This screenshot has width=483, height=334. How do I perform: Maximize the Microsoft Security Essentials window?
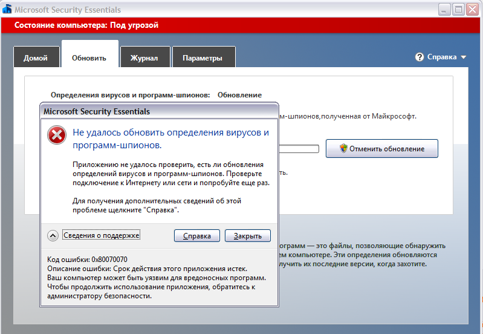point(458,10)
